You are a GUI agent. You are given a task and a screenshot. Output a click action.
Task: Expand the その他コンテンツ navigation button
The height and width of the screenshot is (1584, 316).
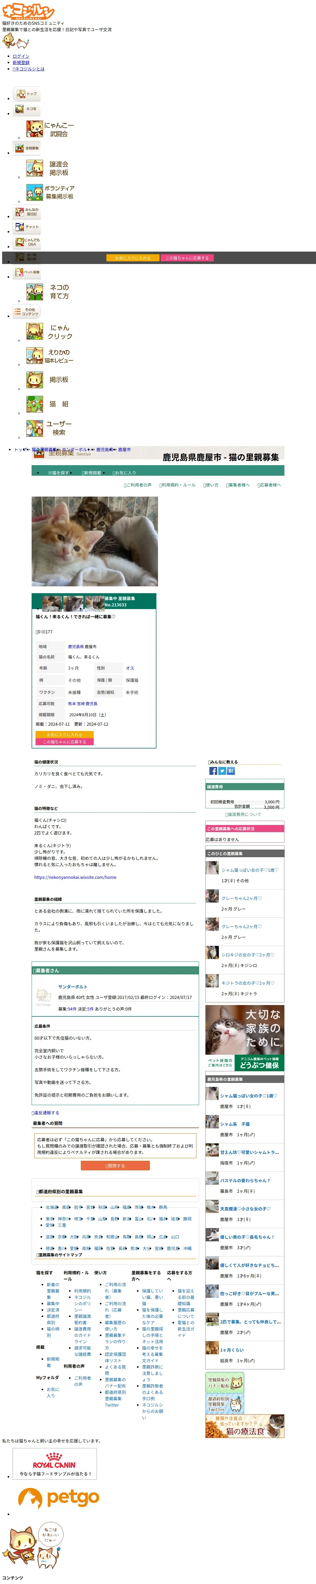(26, 312)
